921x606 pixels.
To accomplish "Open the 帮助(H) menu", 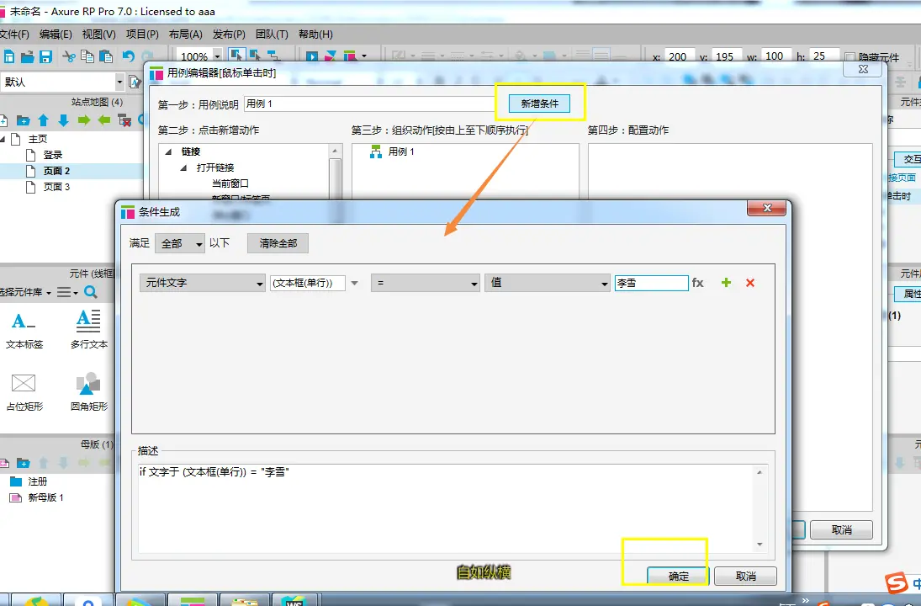I will click(x=315, y=35).
